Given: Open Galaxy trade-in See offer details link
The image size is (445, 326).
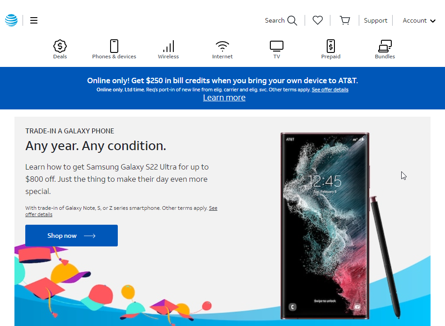Looking at the screenshot, I should click(x=121, y=211).
